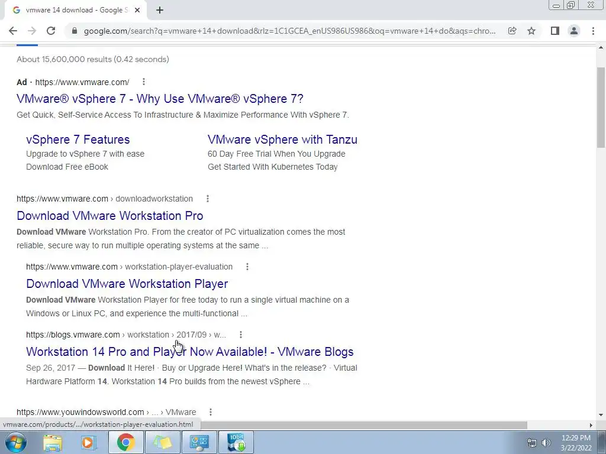This screenshot has height=454, width=606.
Task: Open the Chrome profile avatar
Action: pos(574,31)
